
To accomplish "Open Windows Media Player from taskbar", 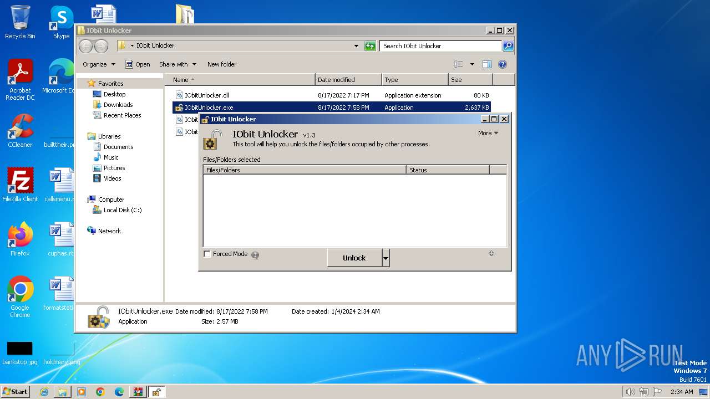I will pos(82,392).
